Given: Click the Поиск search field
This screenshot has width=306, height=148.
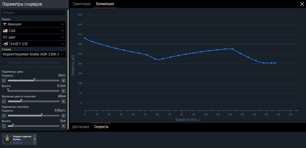Looking at the screenshot, I should point(34,13).
